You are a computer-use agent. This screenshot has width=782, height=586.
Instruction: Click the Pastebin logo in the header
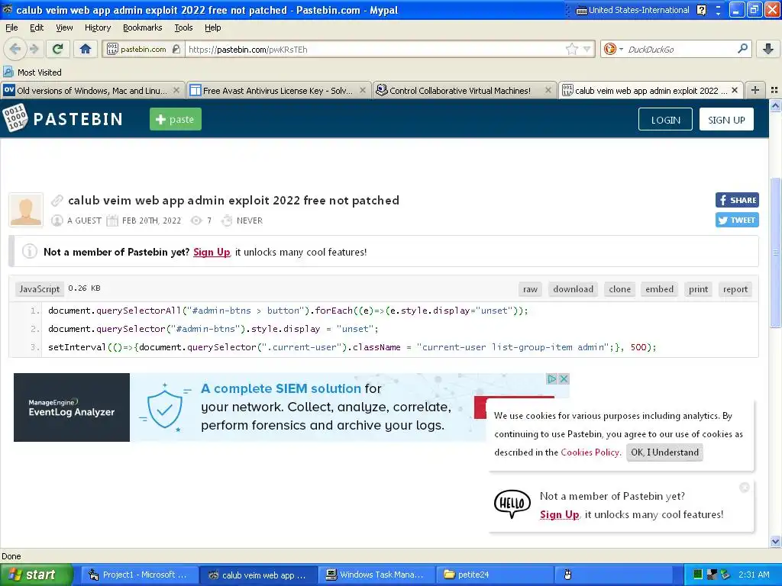click(x=63, y=118)
